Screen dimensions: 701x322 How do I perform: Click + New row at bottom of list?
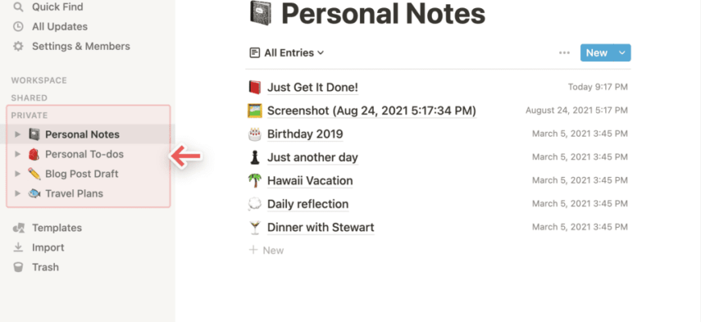[267, 250]
